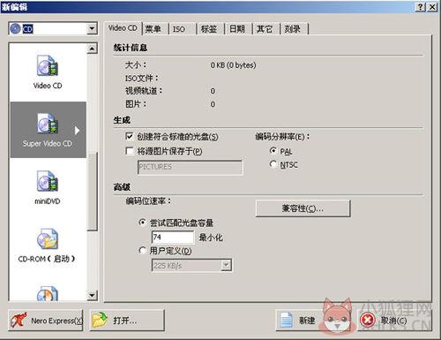441x340 pixels.
Task: Click the disc capacity field showing 74
Action: coord(173,237)
